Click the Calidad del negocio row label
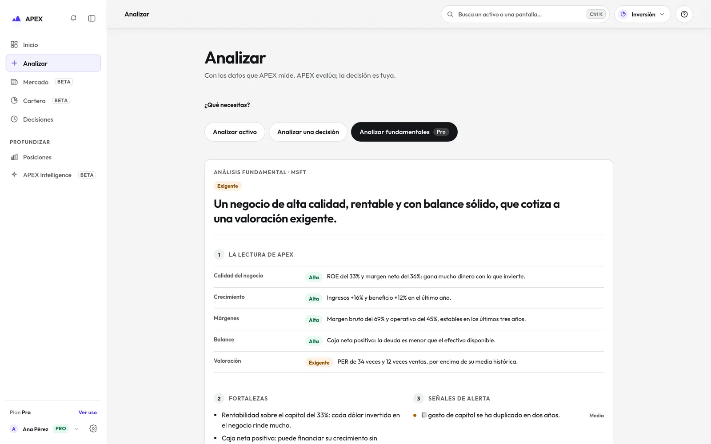The image size is (711, 444). click(x=238, y=276)
